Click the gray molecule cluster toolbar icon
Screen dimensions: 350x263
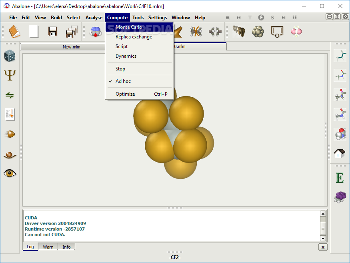(x=215, y=32)
